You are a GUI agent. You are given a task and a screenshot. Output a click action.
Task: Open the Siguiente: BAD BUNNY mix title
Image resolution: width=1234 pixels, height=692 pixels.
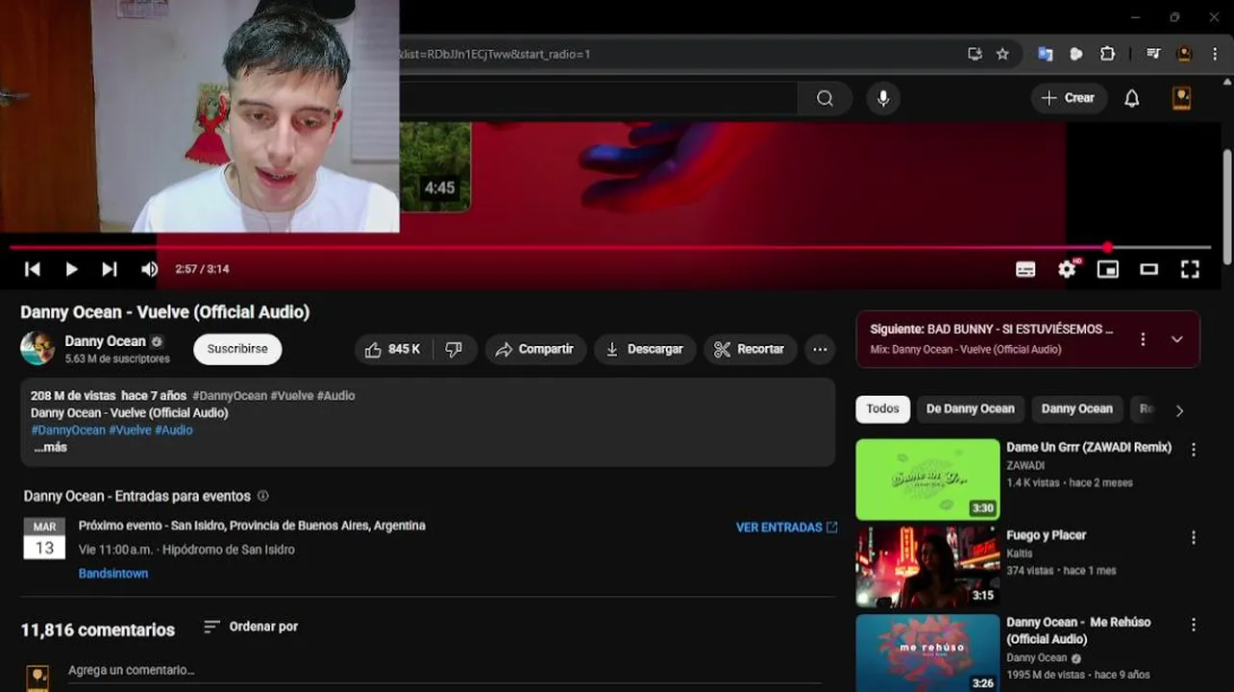pos(992,330)
